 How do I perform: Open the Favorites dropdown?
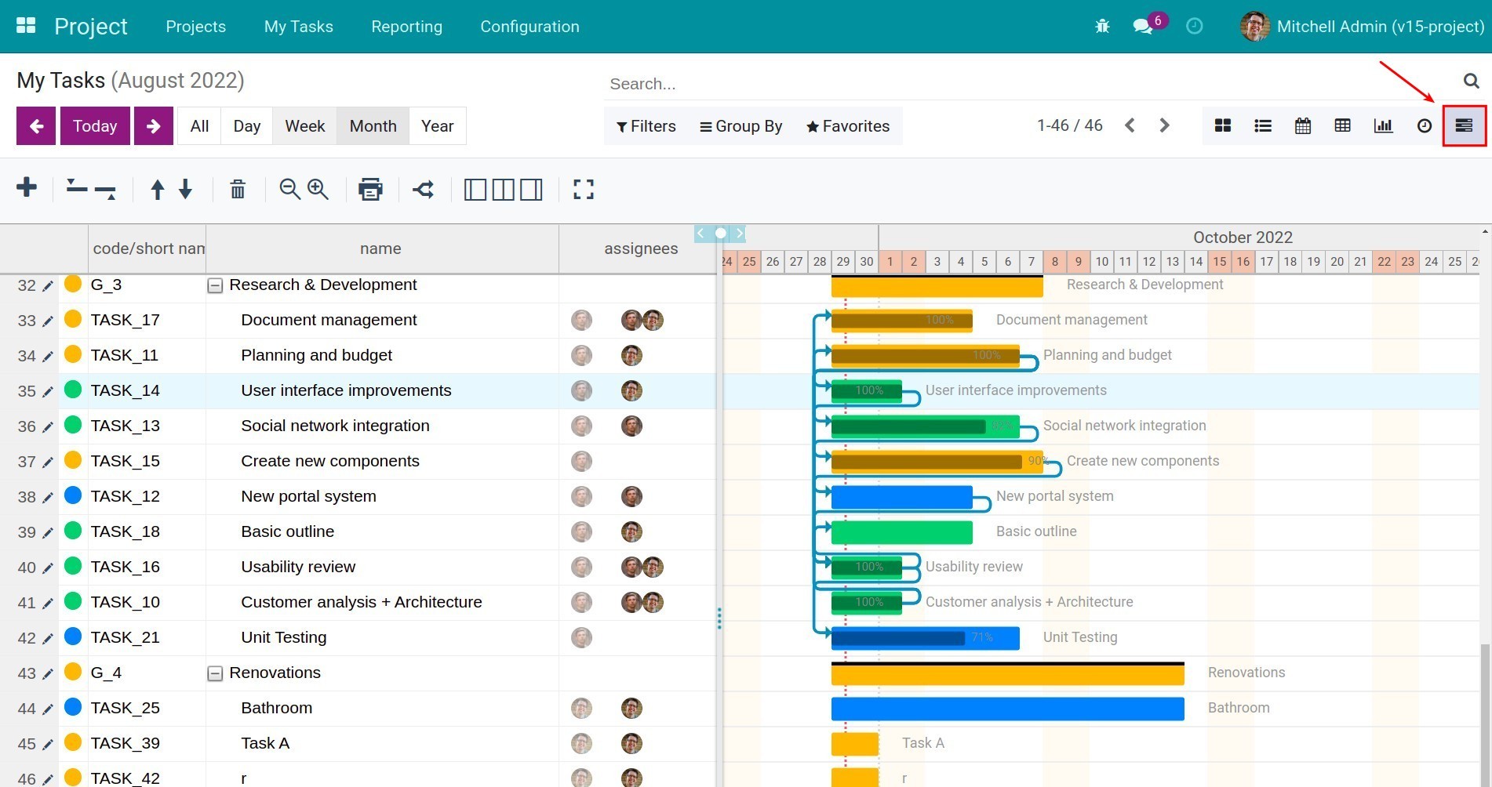pyautogui.click(x=846, y=125)
